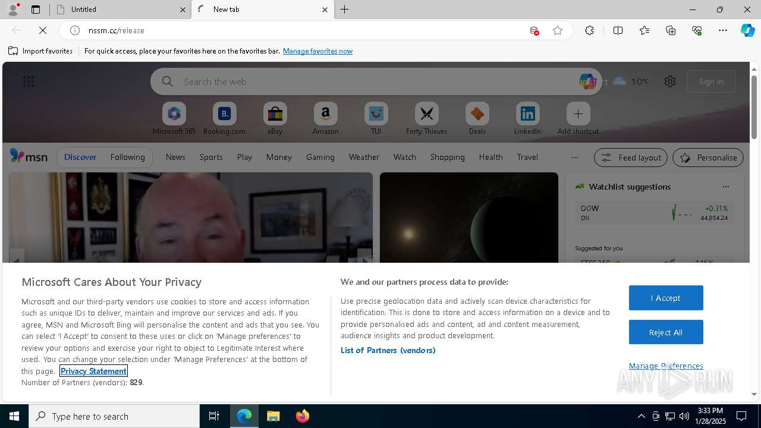Open Amazon shortcut
Screen dimensions: 761x428
[x=326, y=119]
